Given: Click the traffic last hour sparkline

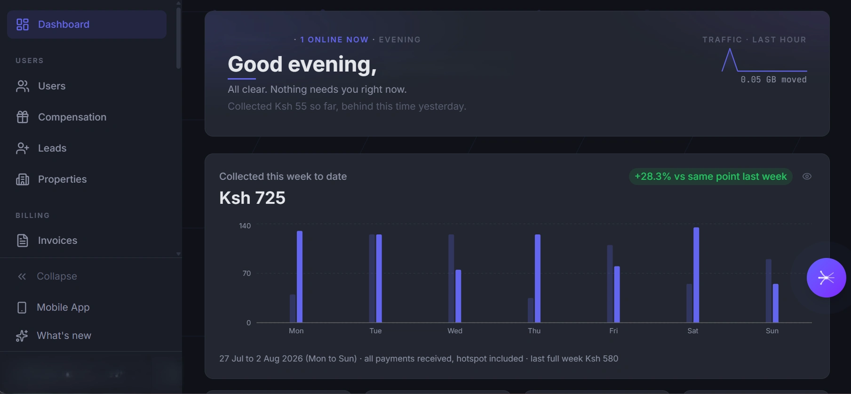Looking at the screenshot, I should point(764,60).
